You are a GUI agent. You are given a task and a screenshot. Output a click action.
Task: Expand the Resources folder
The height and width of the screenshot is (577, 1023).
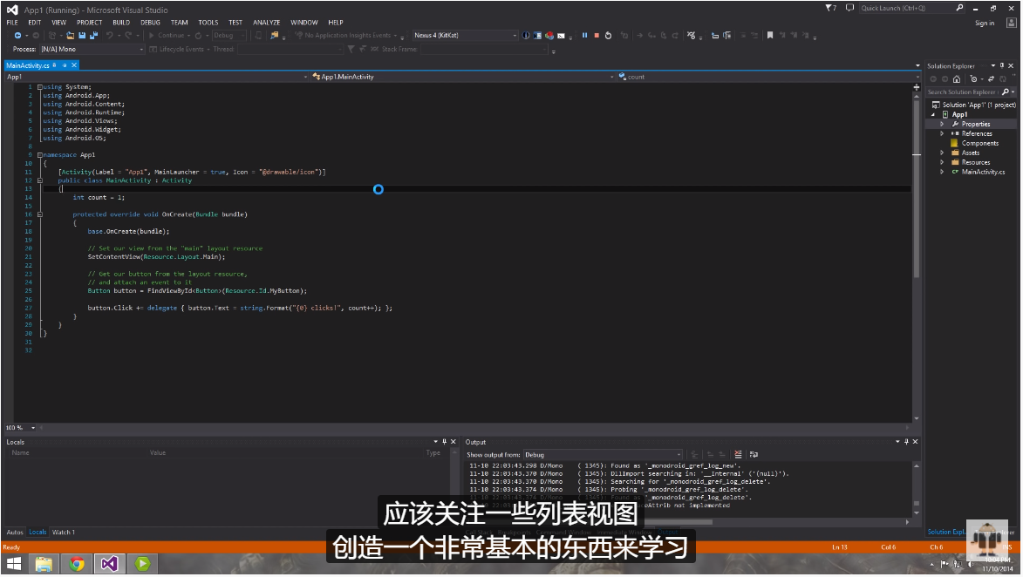pos(941,162)
